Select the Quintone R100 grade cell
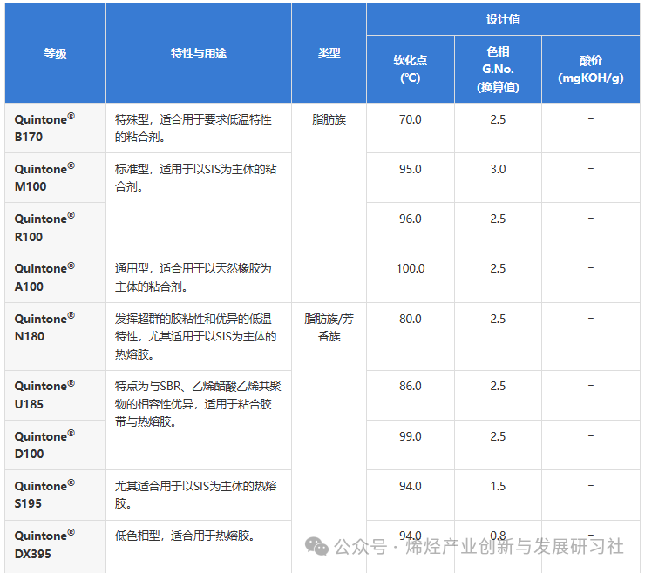 pos(55,228)
